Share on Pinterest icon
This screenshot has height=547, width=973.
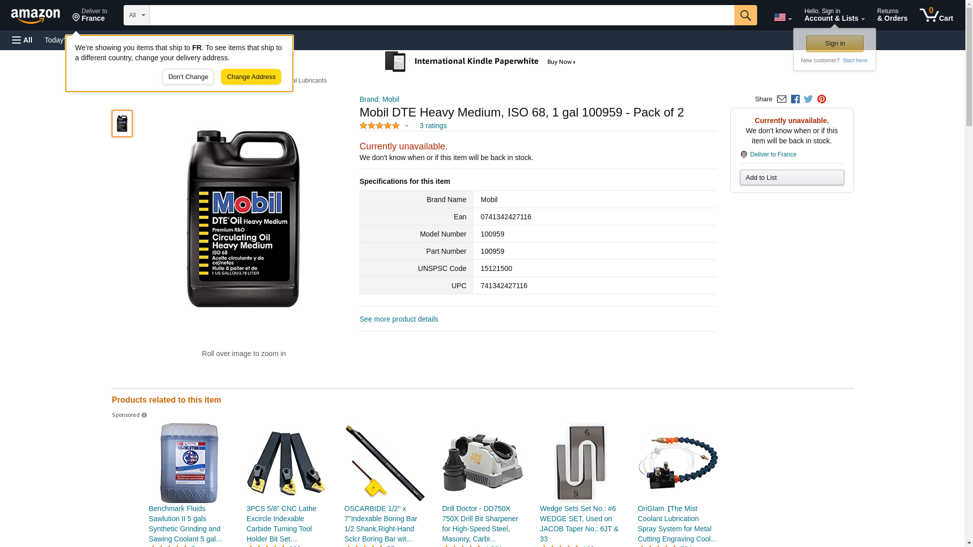(x=821, y=99)
